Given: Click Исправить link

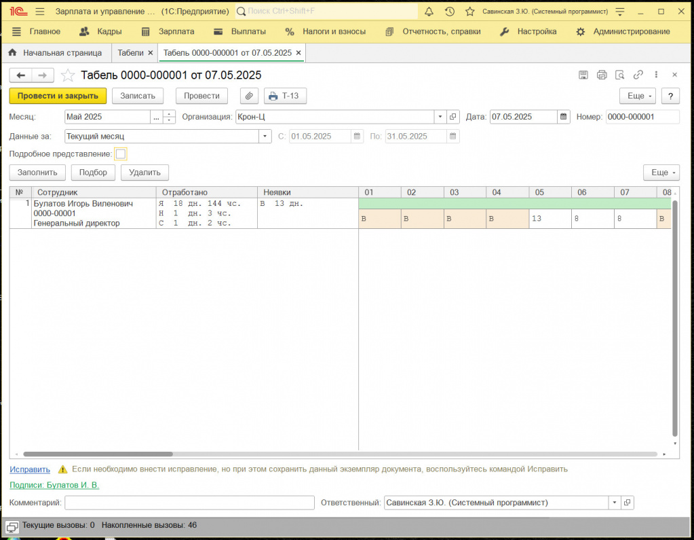Looking at the screenshot, I should tap(30, 469).
